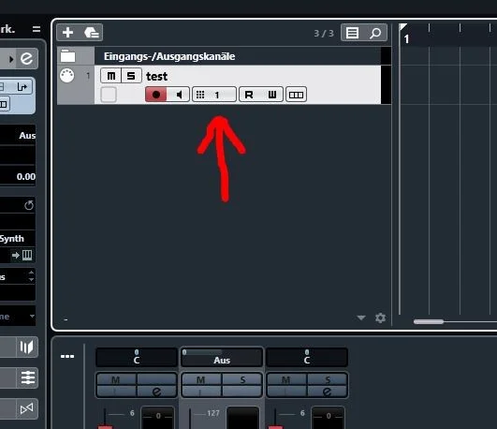
Task: Open the dropdown arrow beside the gear
Action: coord(361,318)
